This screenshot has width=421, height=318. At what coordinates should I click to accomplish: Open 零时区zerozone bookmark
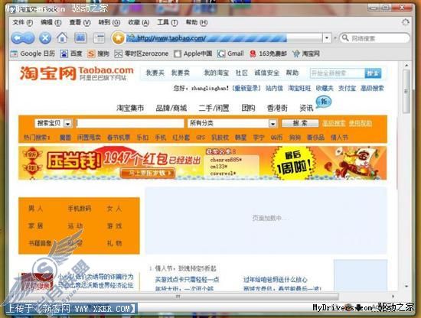(x=142, y=54)
